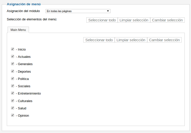Click the Actuales menu item label
This screenshot has width=191, height=133.
23,57
